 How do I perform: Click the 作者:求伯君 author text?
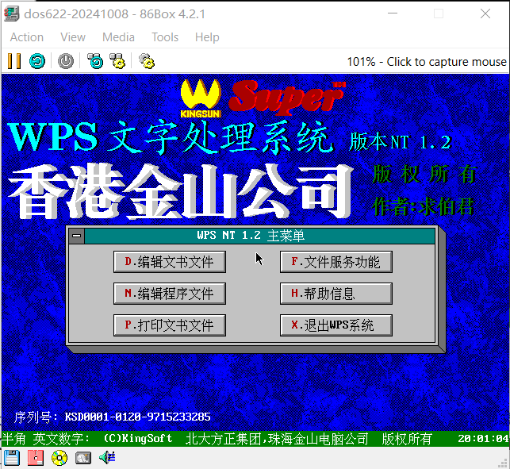pyautogui.click(x=423, y=206)
